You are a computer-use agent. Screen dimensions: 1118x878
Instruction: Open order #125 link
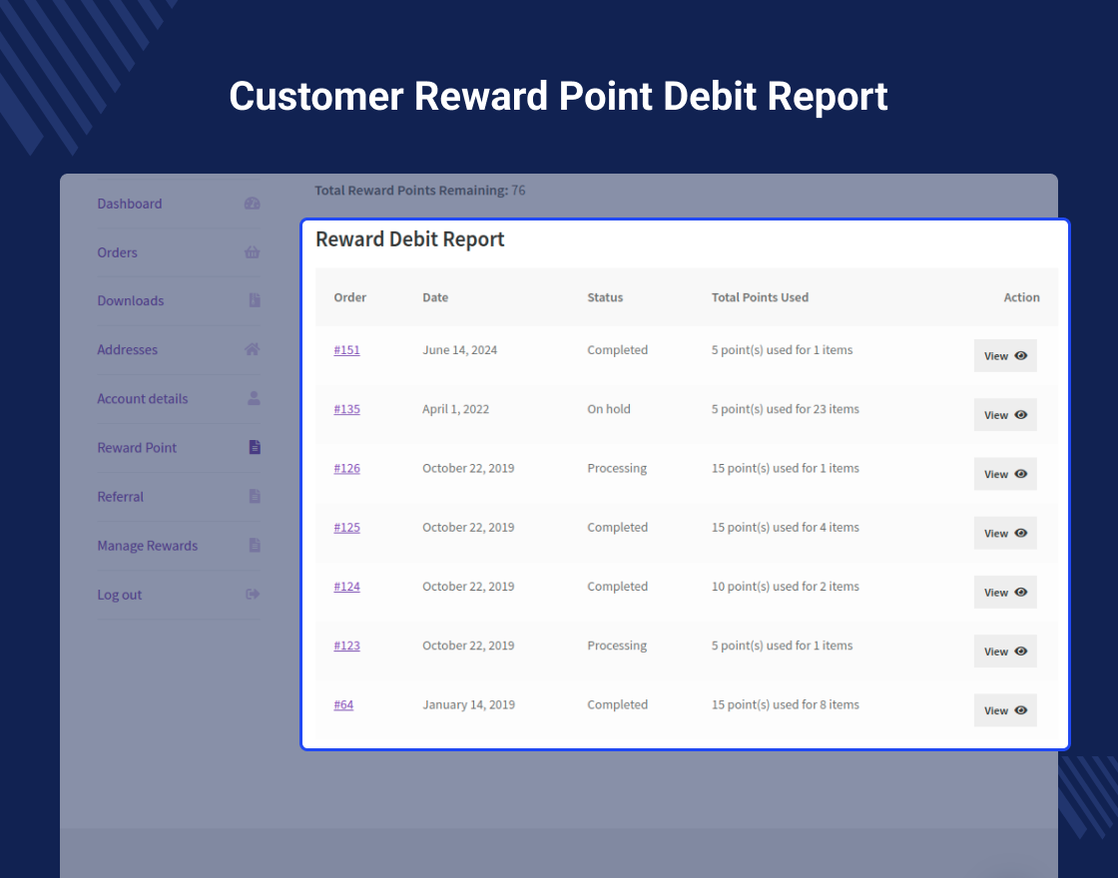pyautogui.click(x=346, y=528)
